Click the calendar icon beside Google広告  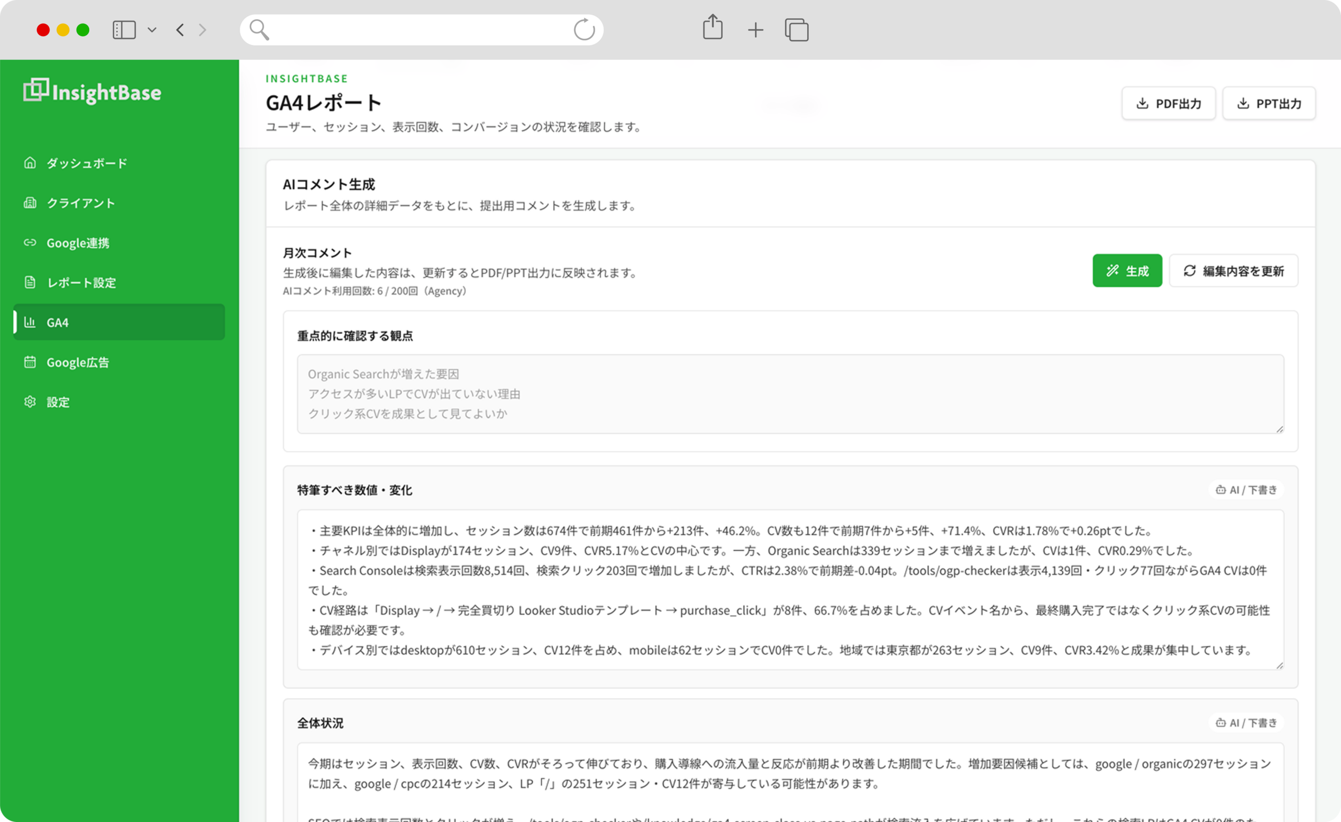click(30, 362)
